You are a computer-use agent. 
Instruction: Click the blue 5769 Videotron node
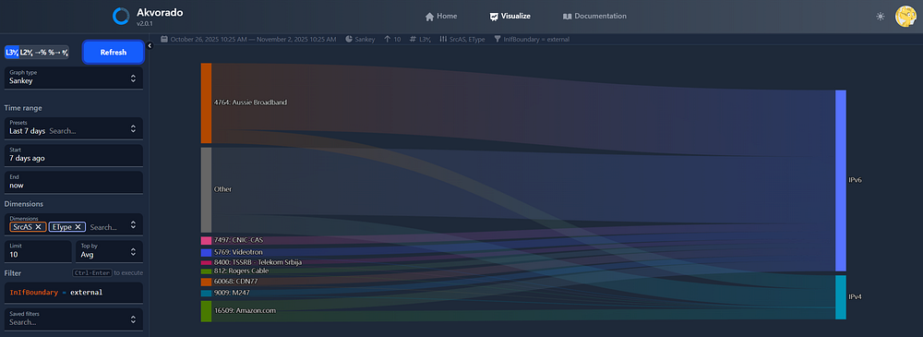[x=206, y=252]
